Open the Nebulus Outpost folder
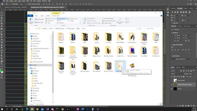 [132, 51]
